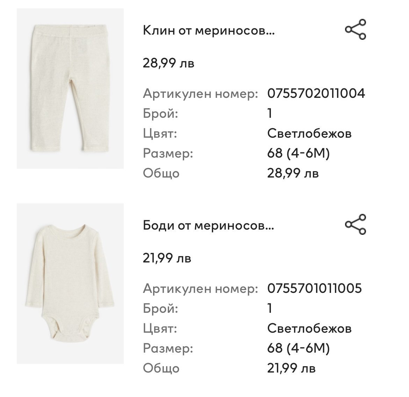Select article number 0755701011005

tap(315, 289)
